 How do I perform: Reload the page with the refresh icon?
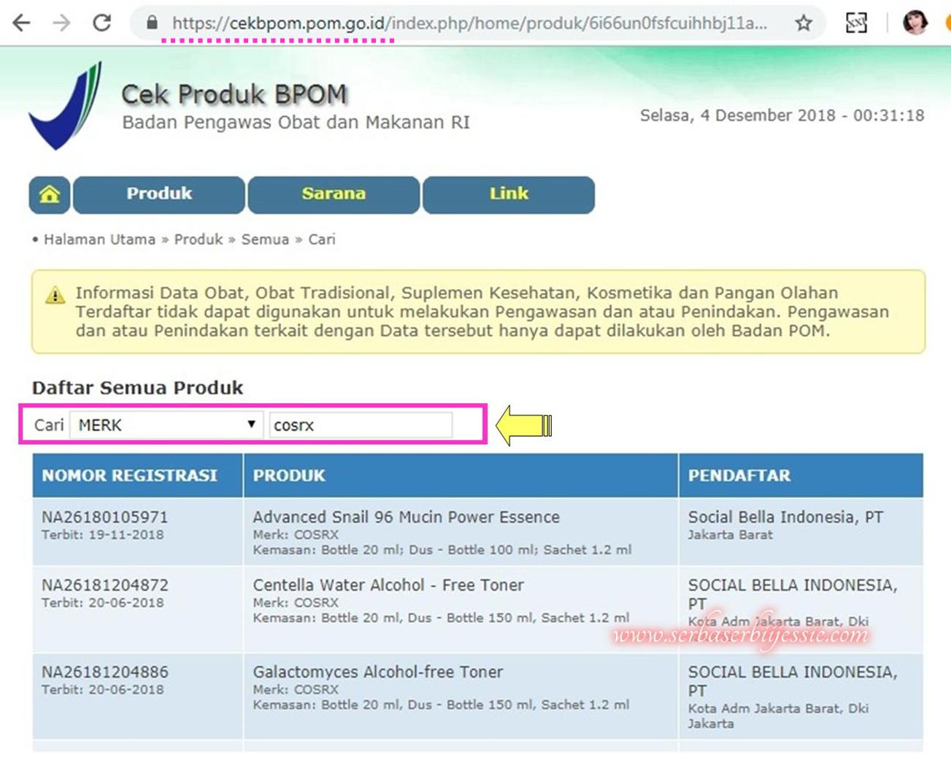pyautogui.click(x=101, y=23)
